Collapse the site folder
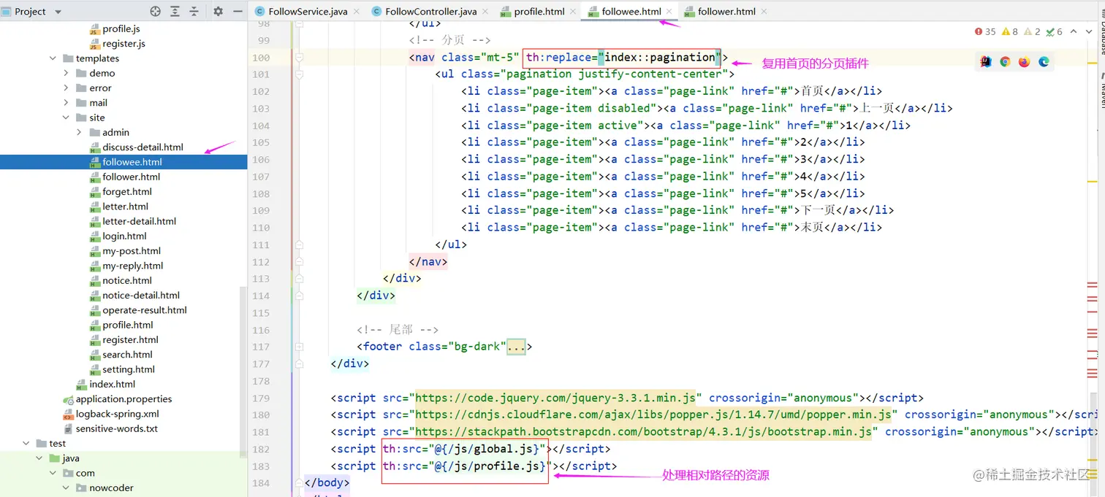 pyautogui.click(x=67, y=117)
